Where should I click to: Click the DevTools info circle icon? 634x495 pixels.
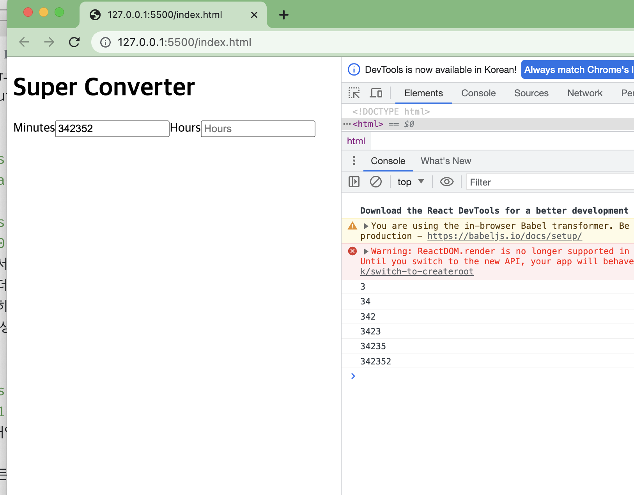click(x=354, y=70)
